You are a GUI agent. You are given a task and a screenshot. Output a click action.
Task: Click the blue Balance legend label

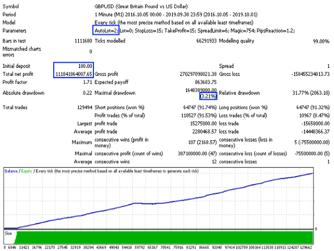[11, 171]
